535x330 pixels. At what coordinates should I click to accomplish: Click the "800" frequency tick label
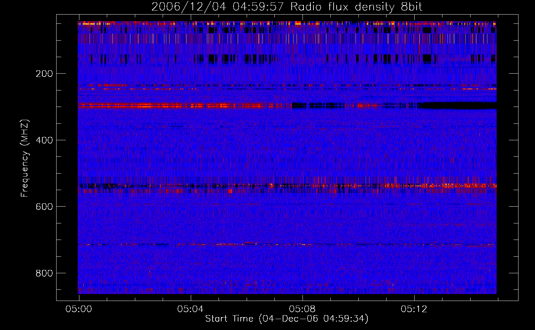[x=44, y=273]
